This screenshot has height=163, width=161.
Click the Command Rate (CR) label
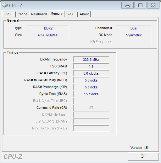pos(52,108)
